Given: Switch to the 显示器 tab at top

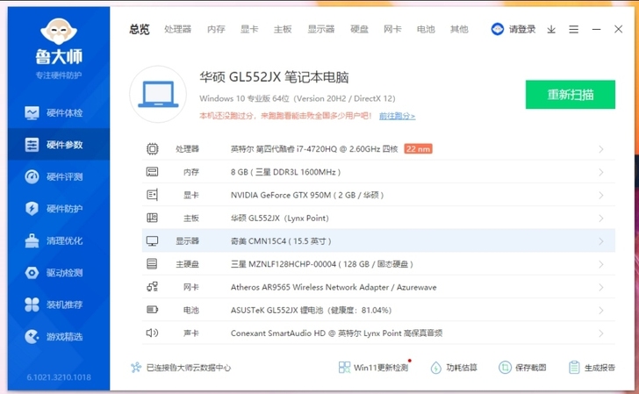Looking at the screenshot, I should tap(321, 29).
